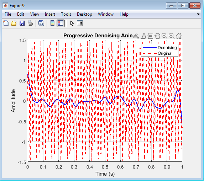The height and width of the screenshot is (181, 204).
Task: Select the Zoom In magnifier icon
Action: click(164, 36)
